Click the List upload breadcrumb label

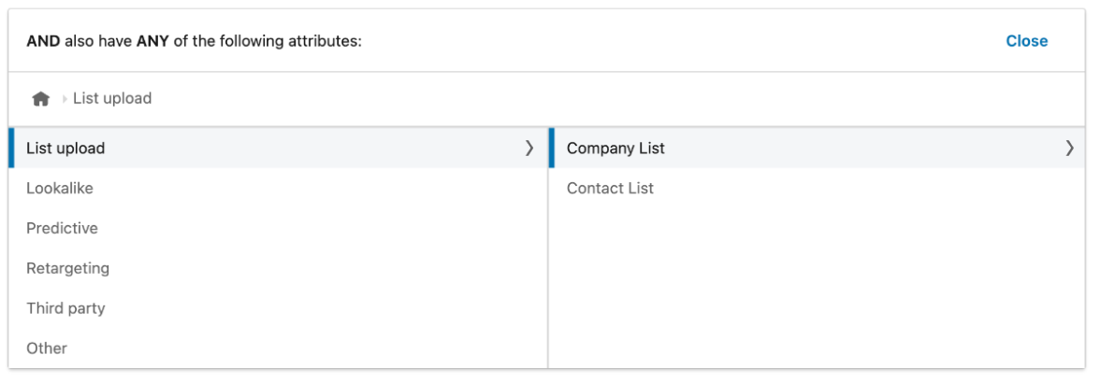pyautogui.click(x=112, y=99)
